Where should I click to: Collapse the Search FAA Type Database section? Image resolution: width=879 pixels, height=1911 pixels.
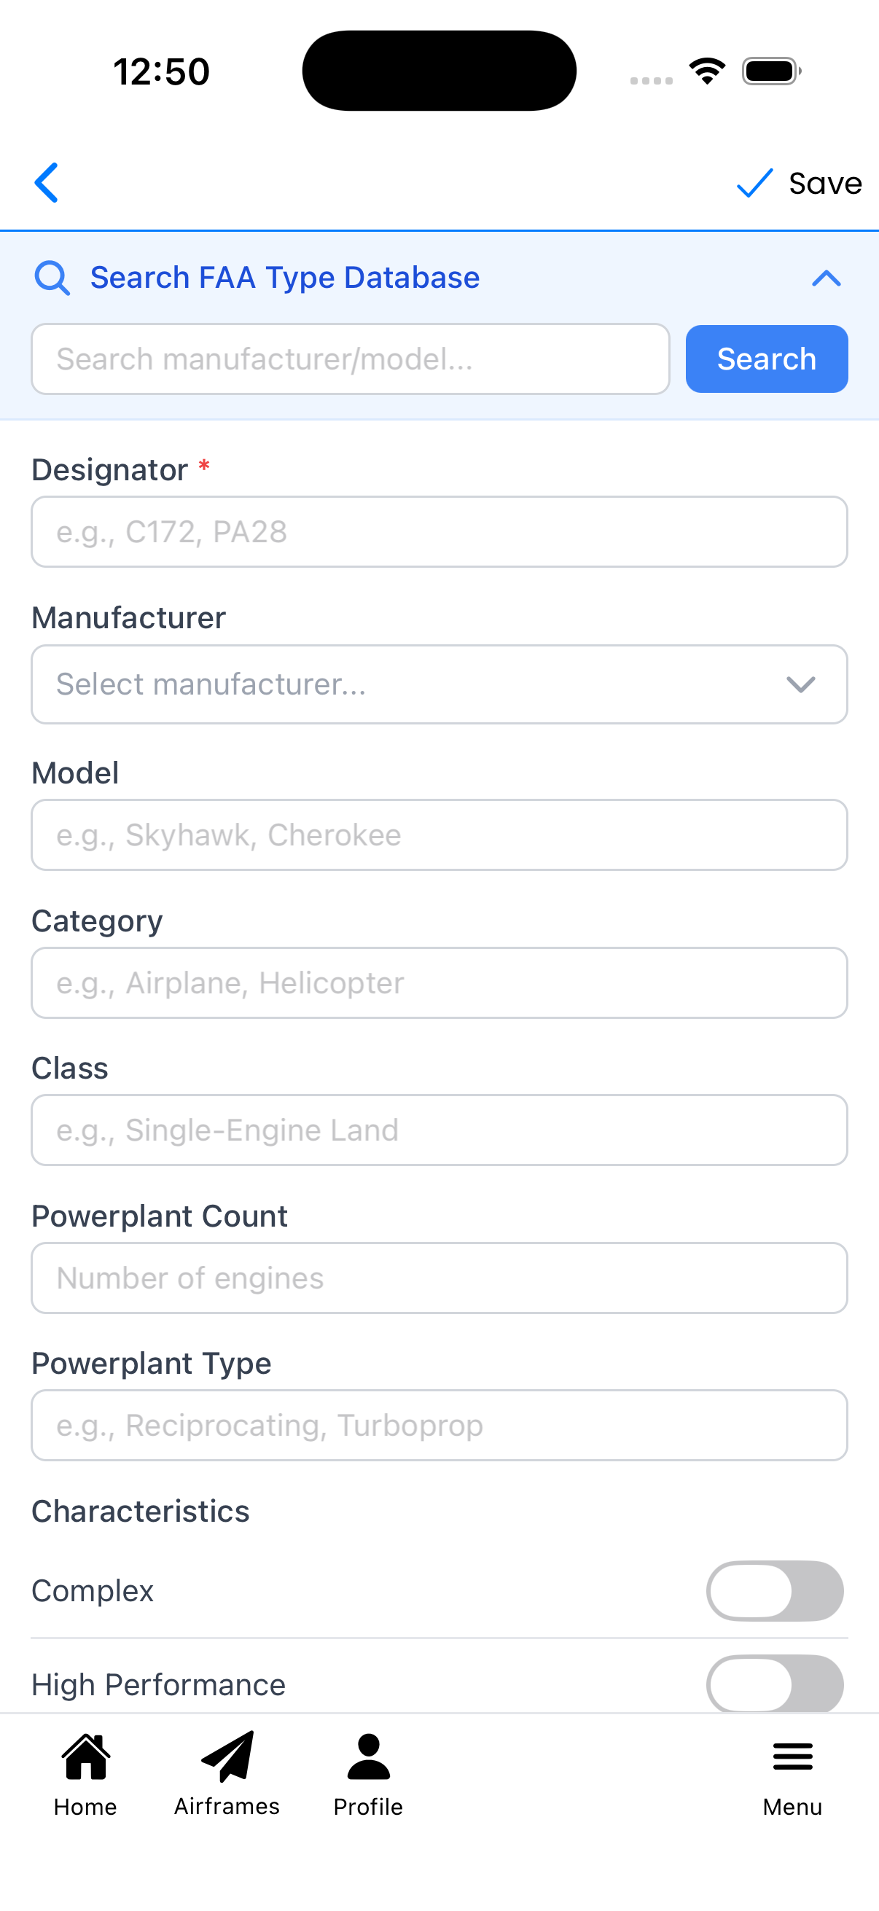pos(827,280)
